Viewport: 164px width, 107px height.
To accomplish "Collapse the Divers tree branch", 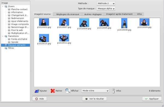I will pyautogui.click(x=3, y=6).
